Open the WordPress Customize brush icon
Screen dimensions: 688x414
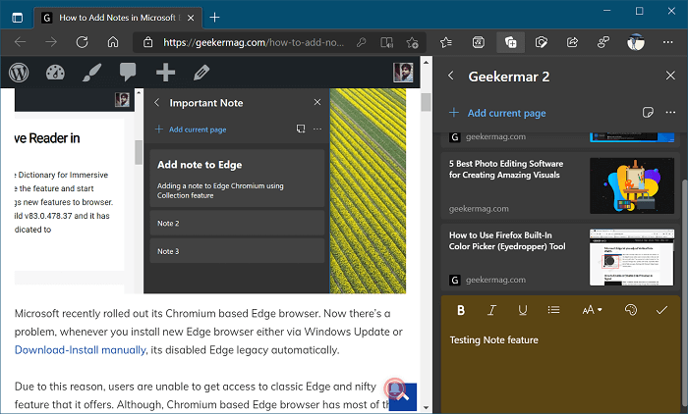91,73
